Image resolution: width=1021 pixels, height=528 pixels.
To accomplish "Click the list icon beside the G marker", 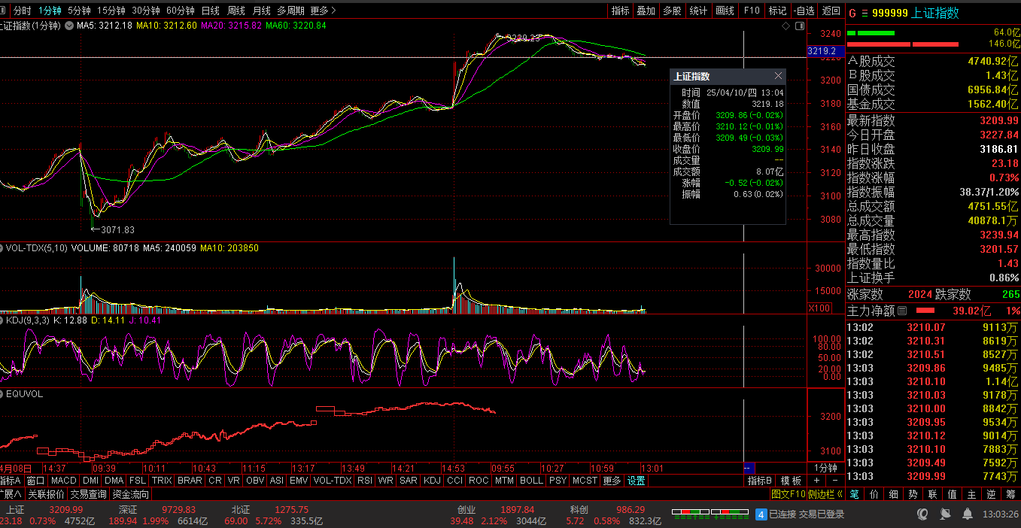I will 864,13.
